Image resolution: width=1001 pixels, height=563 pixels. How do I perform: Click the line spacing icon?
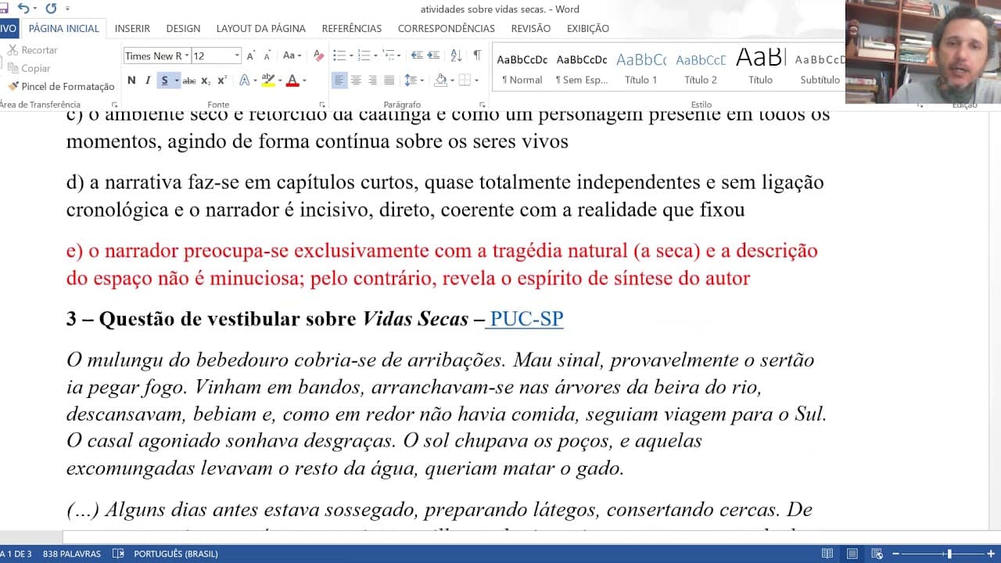pos(411,81)
